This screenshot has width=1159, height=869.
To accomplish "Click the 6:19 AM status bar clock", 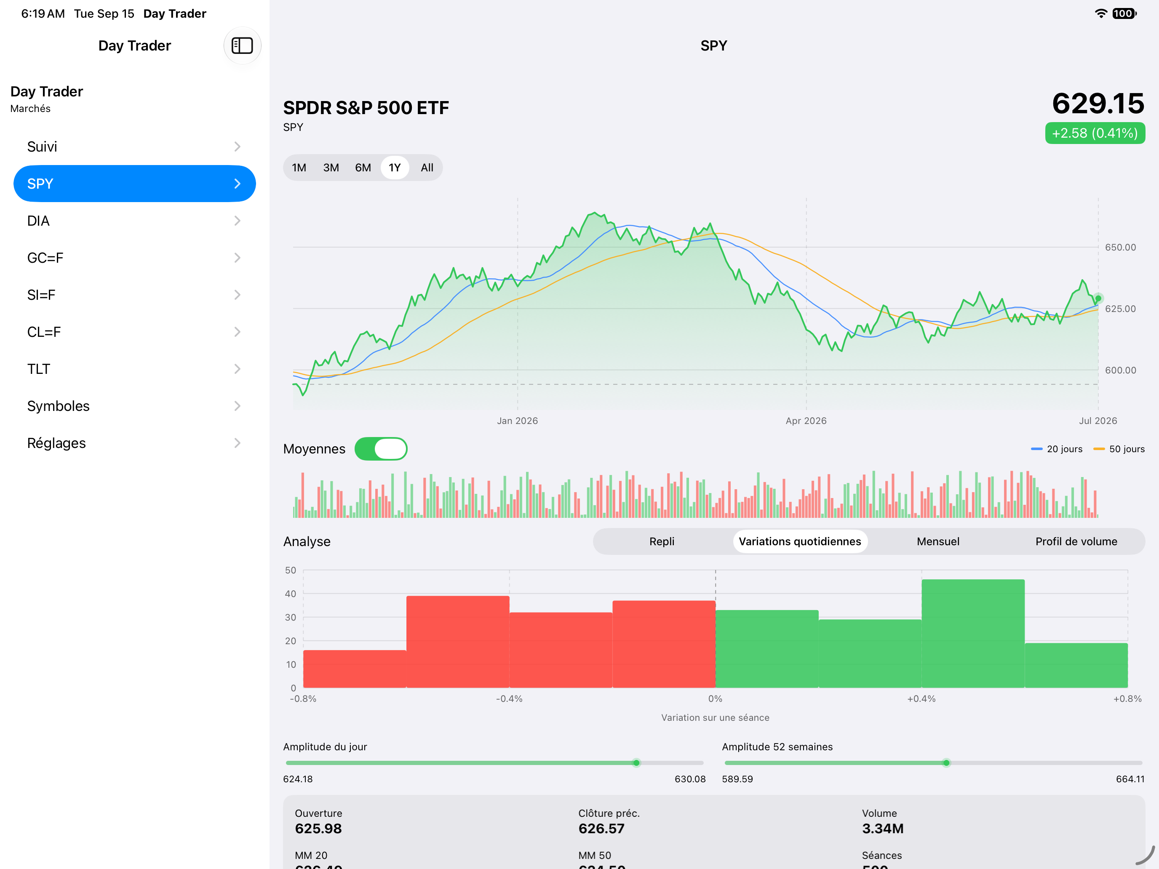I will pos(43,13).
